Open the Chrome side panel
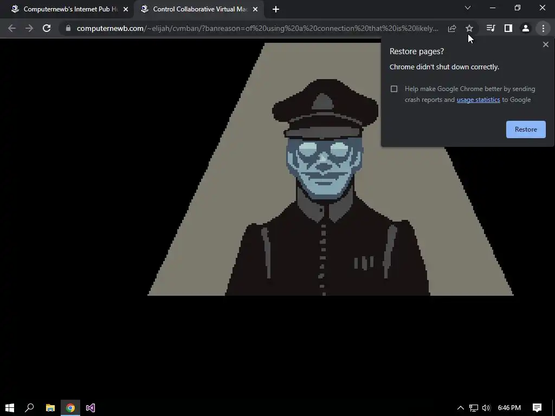Image resolution: width=555 pixels, height=416 pixels. click(x=508, y=28)
